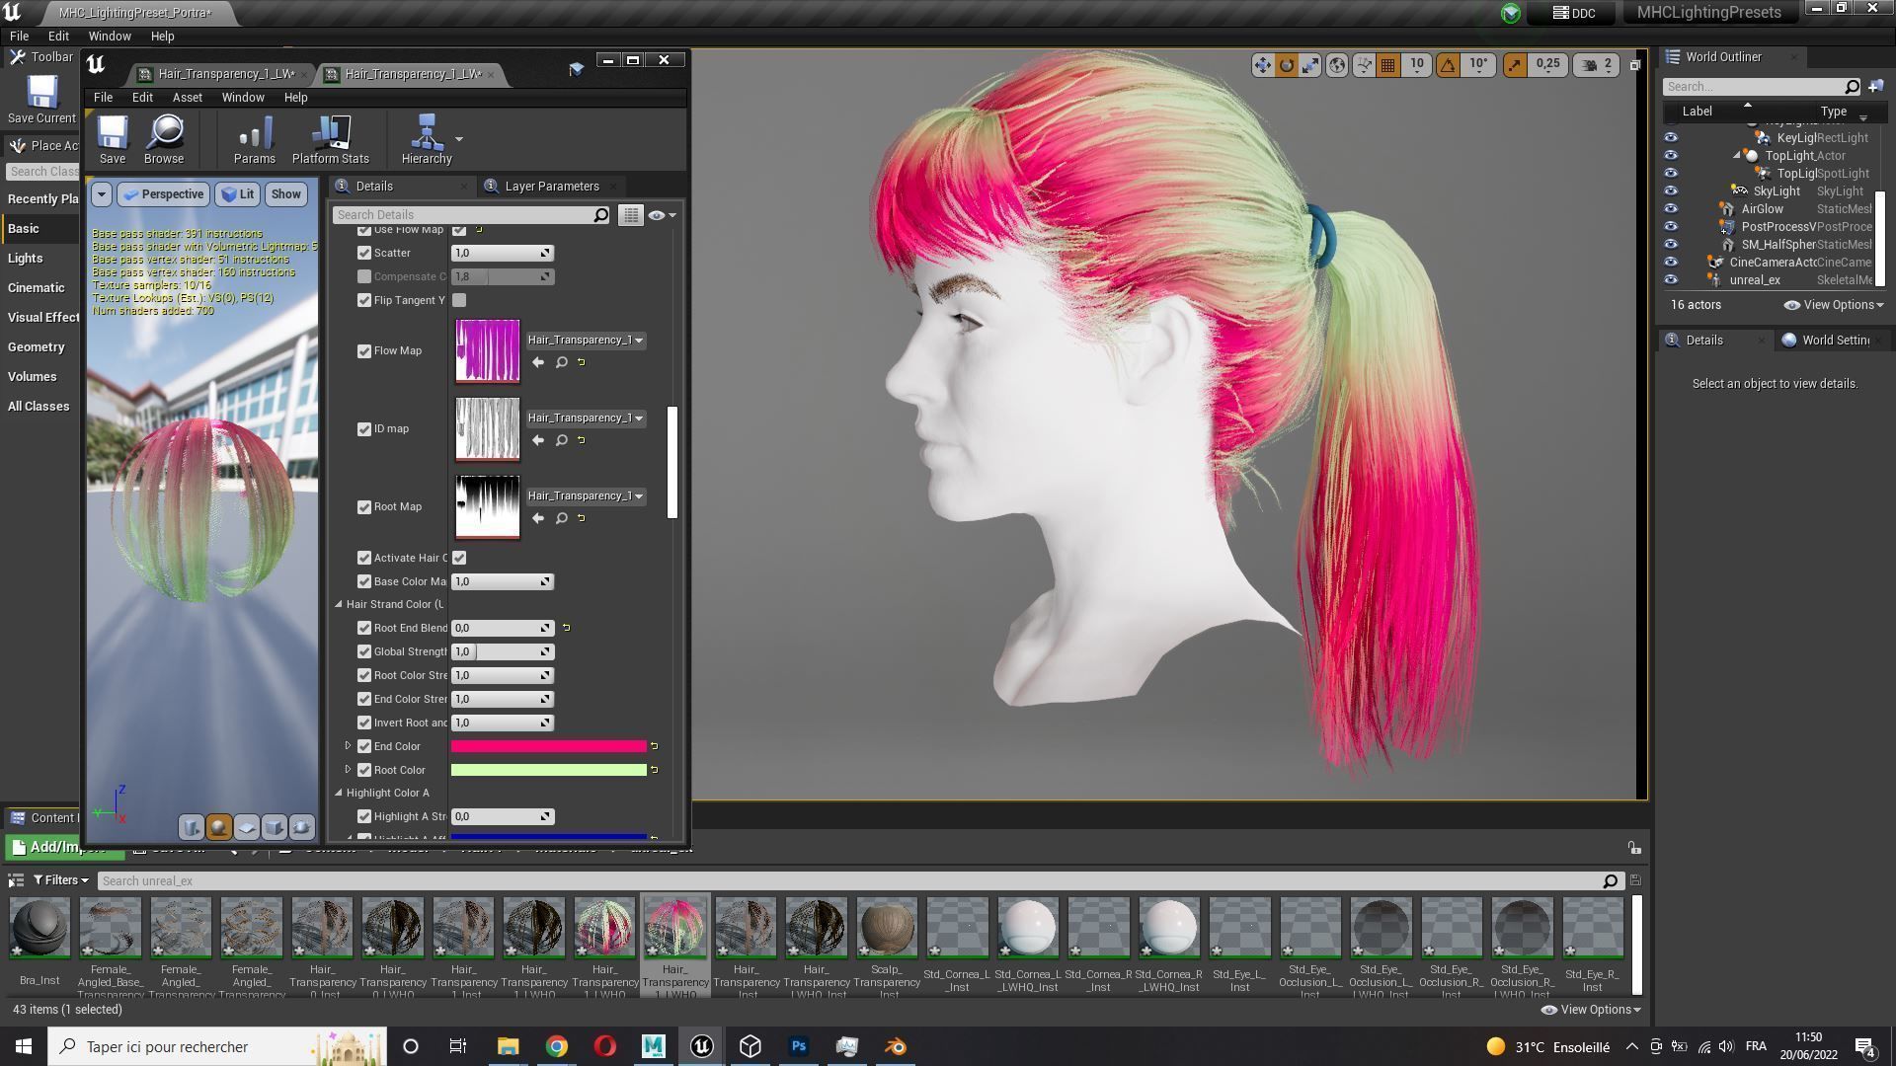The height and width of the screenshot is (1066, 1896).
Task: Select the translate gizmo tool in viewport
Action: [1262, 65]
